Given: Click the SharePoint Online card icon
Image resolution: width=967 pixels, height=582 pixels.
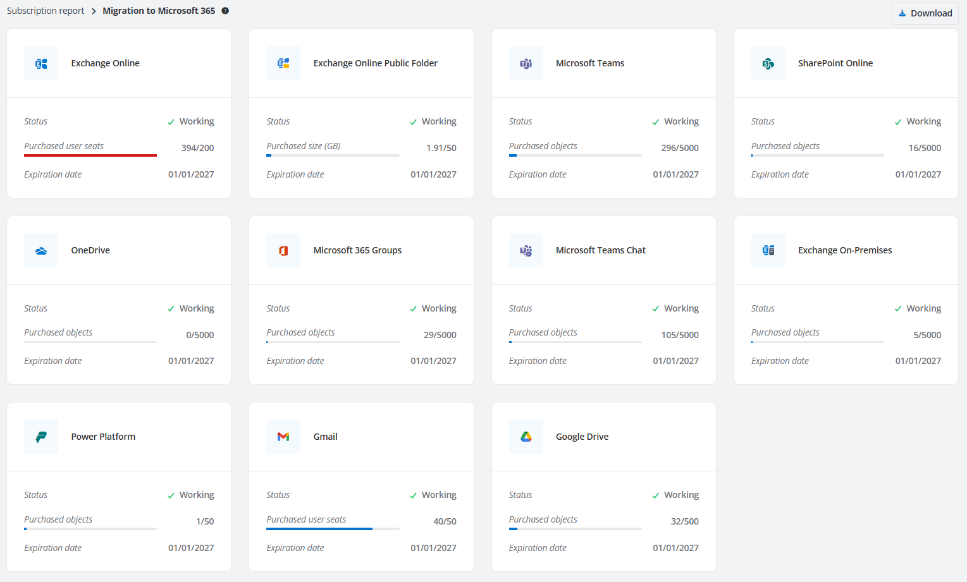Looking at the screenshot, I should (x=768, y=63).
